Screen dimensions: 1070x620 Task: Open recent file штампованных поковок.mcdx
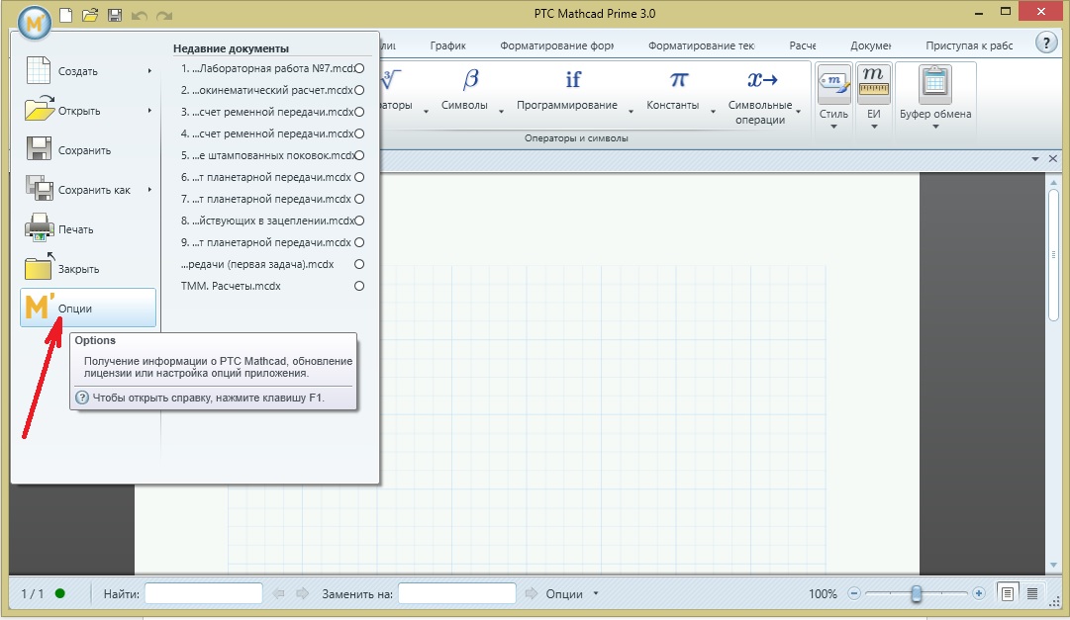click(x=268, y=155)
